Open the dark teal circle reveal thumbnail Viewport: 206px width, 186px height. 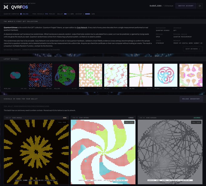[x=15, y=75]
